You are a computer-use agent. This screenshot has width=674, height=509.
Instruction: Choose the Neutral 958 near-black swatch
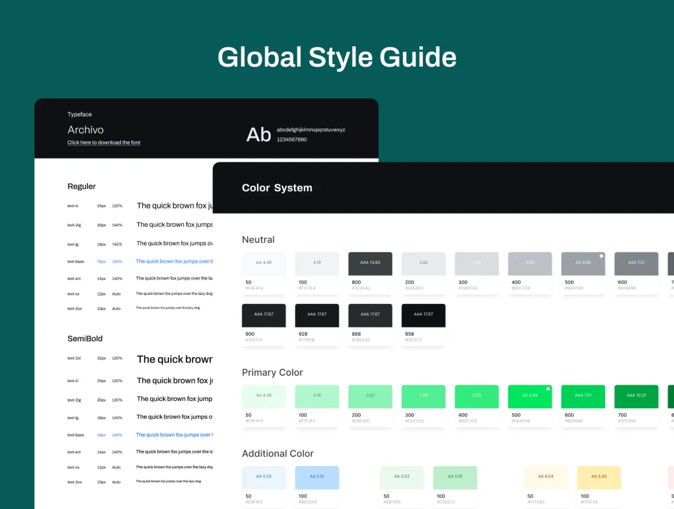point(423,315)
